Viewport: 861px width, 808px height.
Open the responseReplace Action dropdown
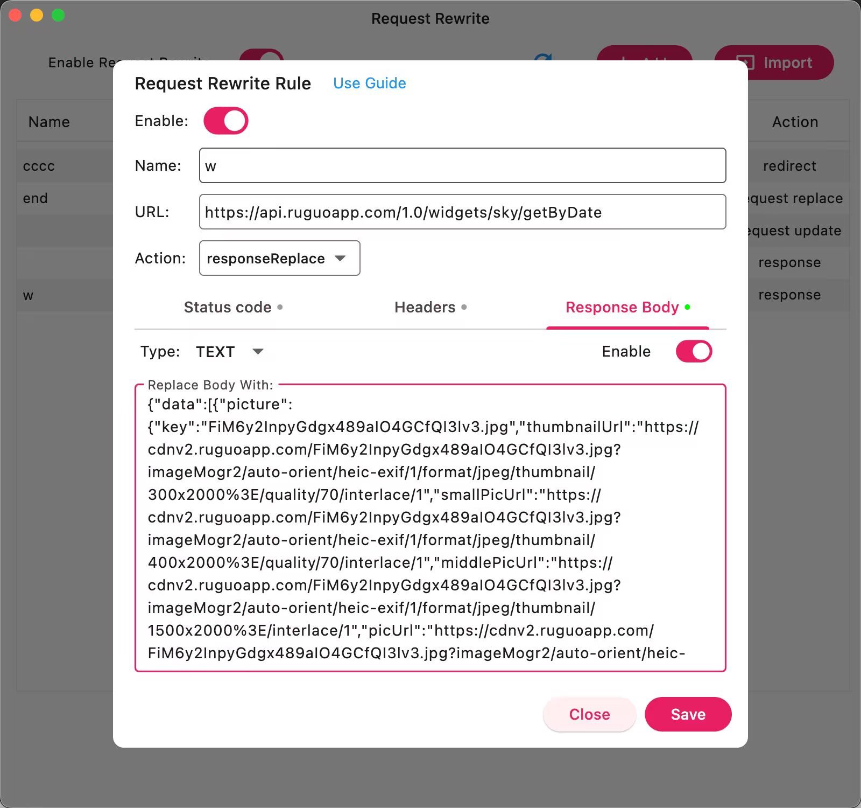point(279,258)
